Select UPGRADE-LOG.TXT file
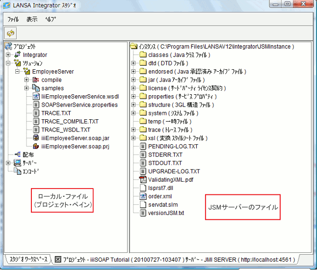317x270 pixels. 174,171
